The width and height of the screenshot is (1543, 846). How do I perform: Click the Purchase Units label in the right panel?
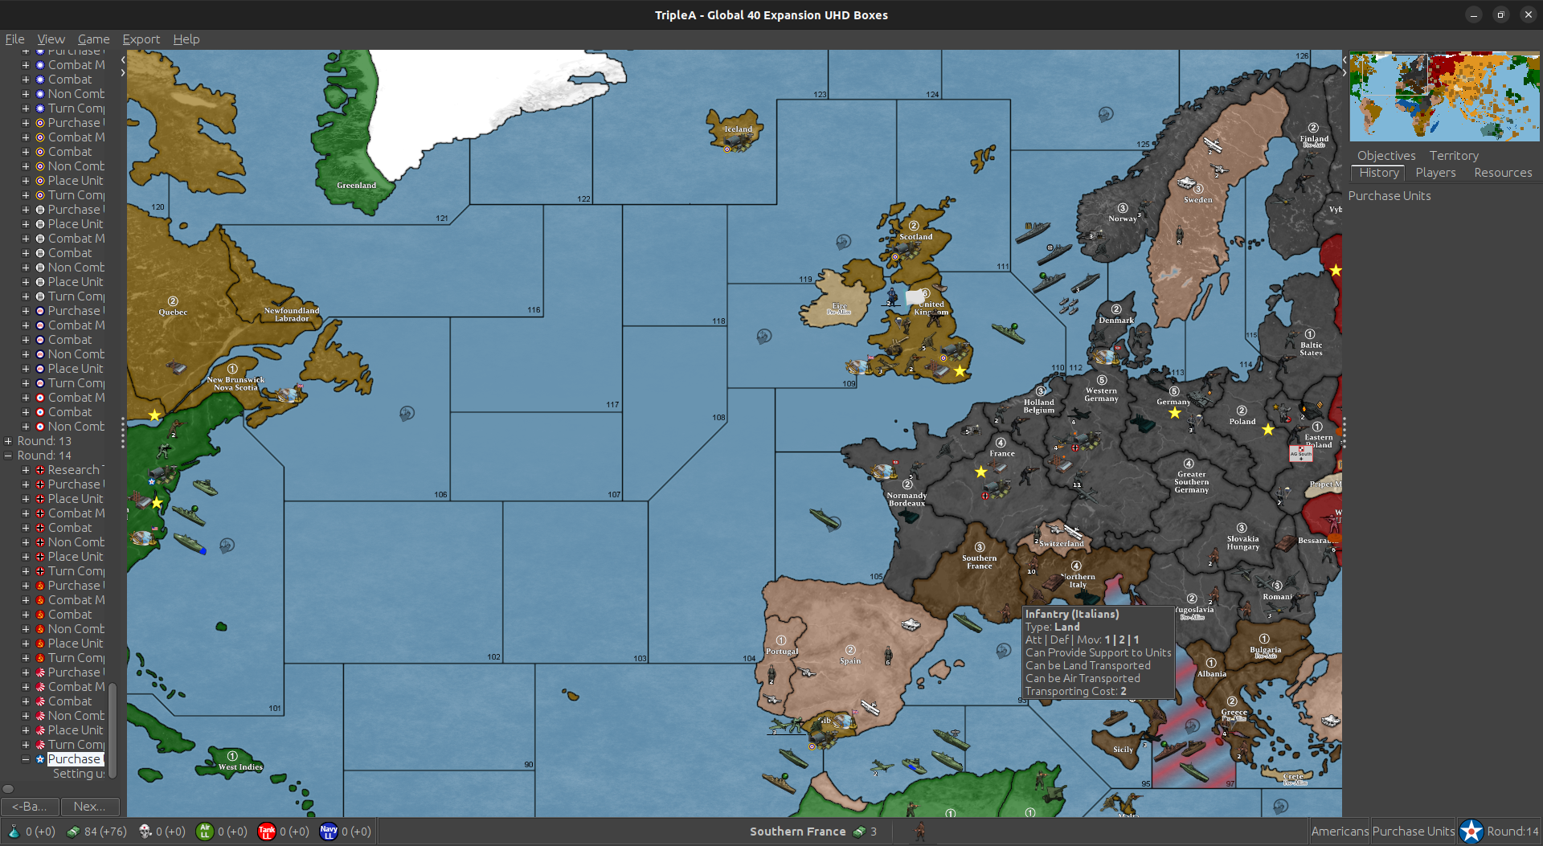[1390, 196]
